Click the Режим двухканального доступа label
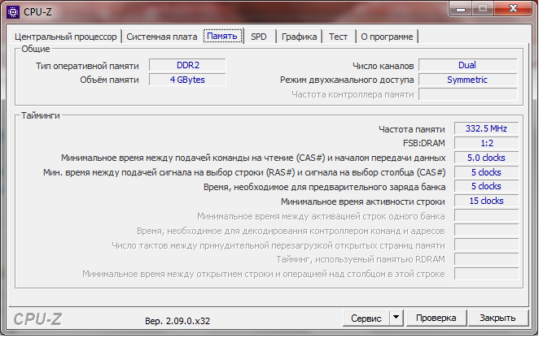The image size is (552, 364). [347, 80]
